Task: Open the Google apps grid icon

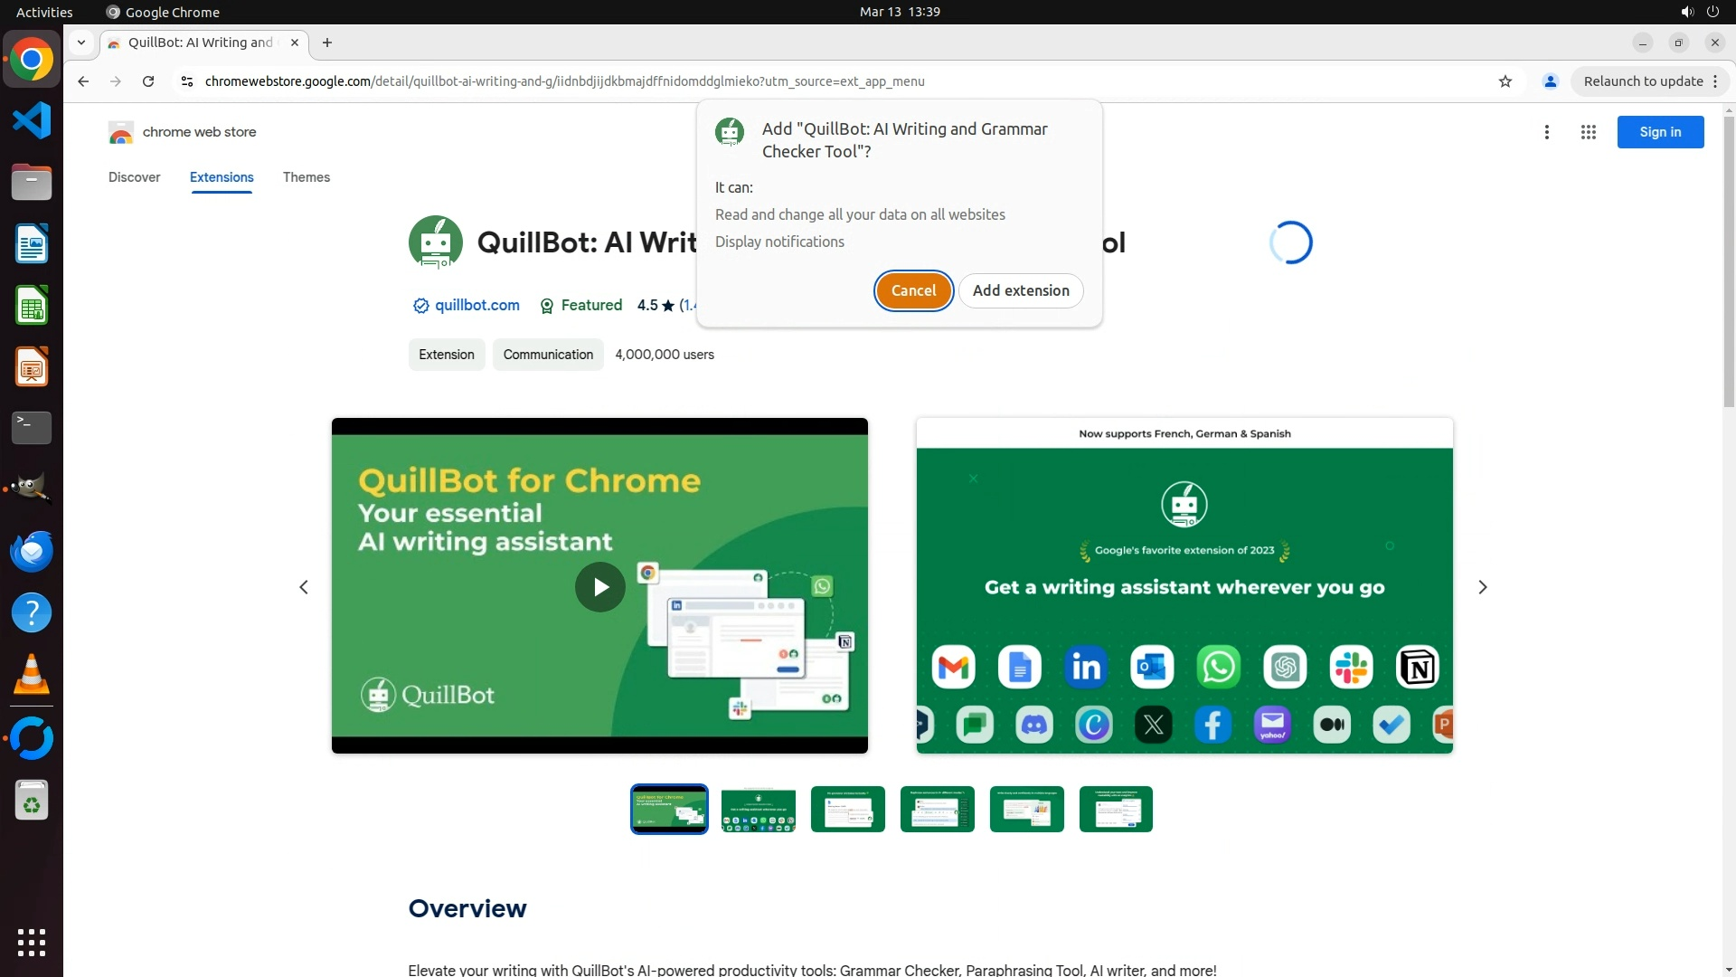Action: click(x=1588, y=132)
